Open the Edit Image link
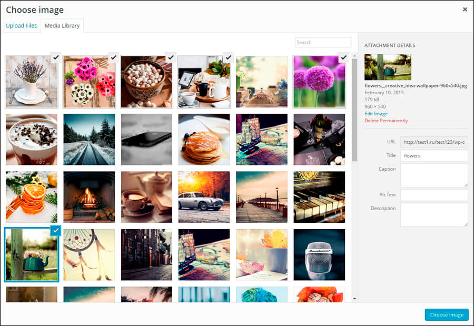The height and width of the screenshot is (326, 474). tap(376, 113)
